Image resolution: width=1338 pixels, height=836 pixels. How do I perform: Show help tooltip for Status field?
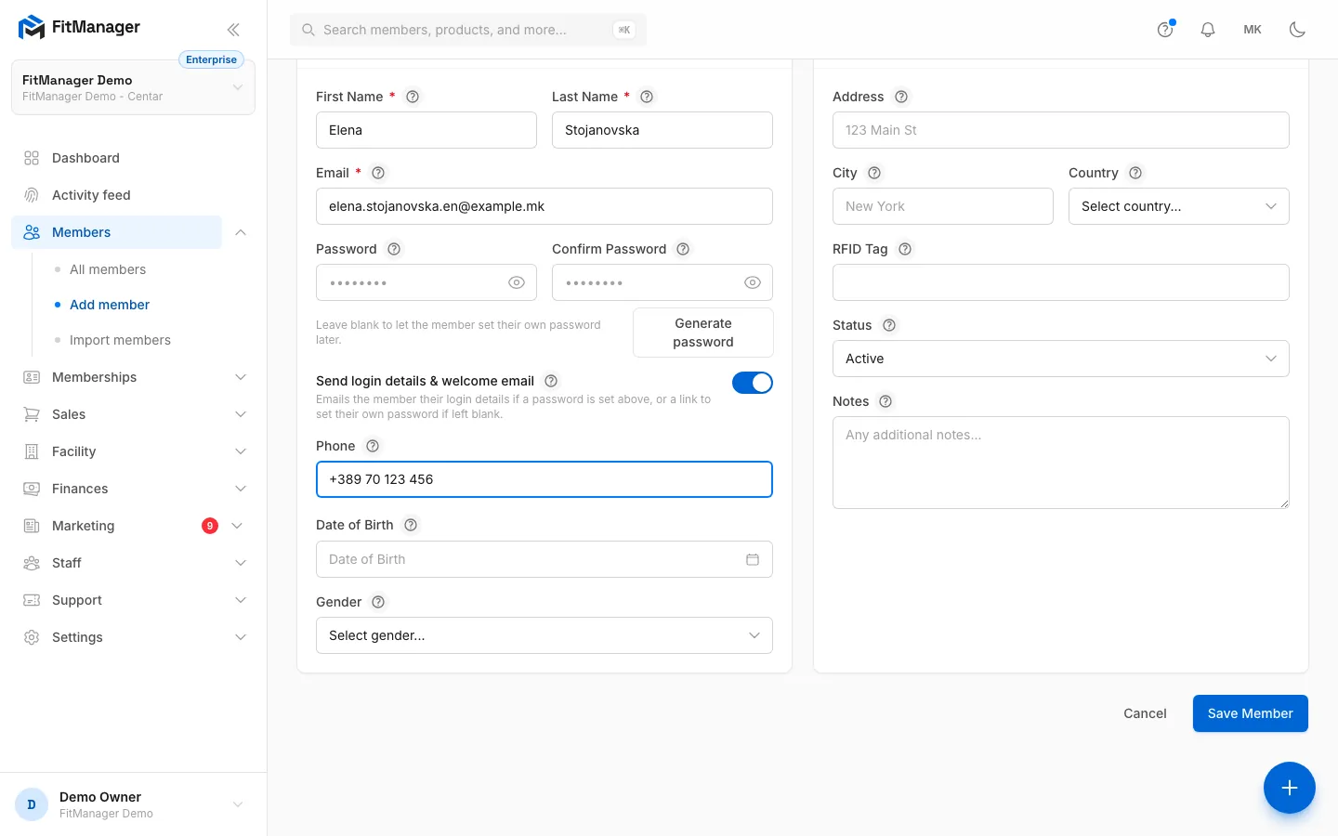[889, 325]
